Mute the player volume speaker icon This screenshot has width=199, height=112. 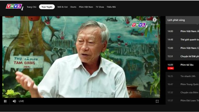tap(14, 101)
